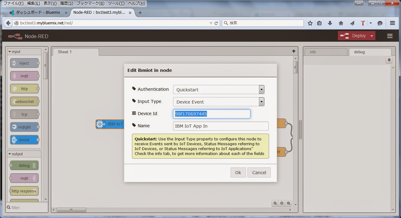Go to browser home page
Screen dimensions: 401x218
click(x=341, y=23)
